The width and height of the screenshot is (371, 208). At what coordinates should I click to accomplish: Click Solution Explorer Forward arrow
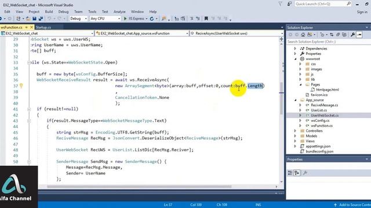pyautogui.click(x=296, y=35)
